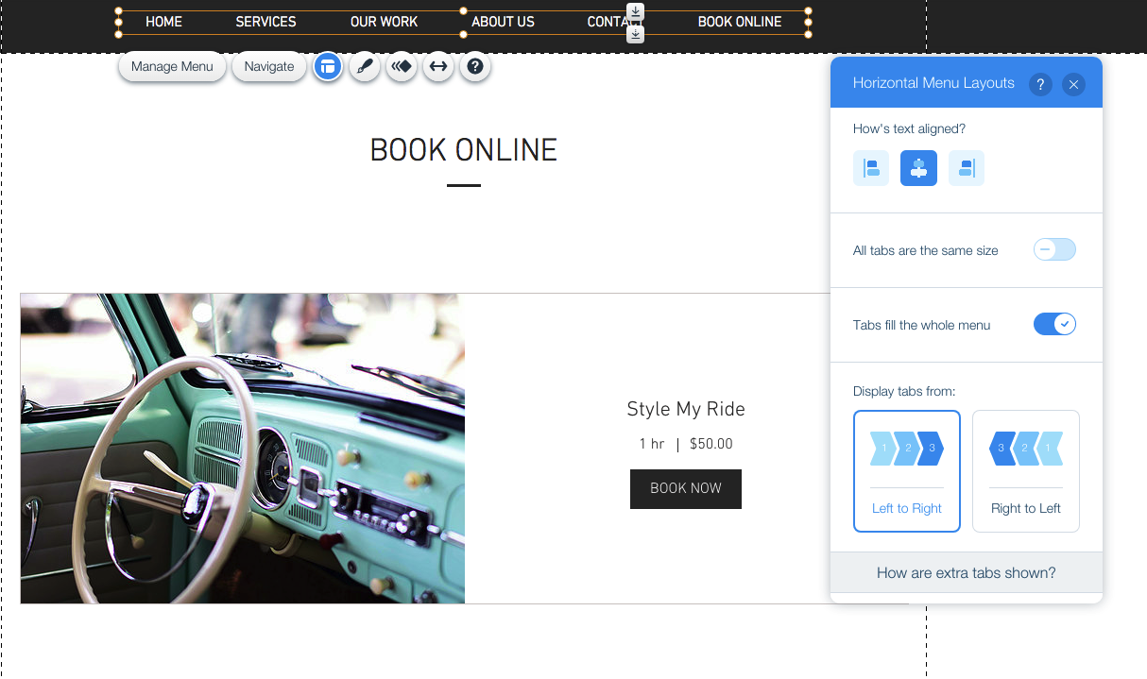This screenshot has height=679, width=1147.
Task: Expand How are extra tabs shown section
Action: [966, 572]
